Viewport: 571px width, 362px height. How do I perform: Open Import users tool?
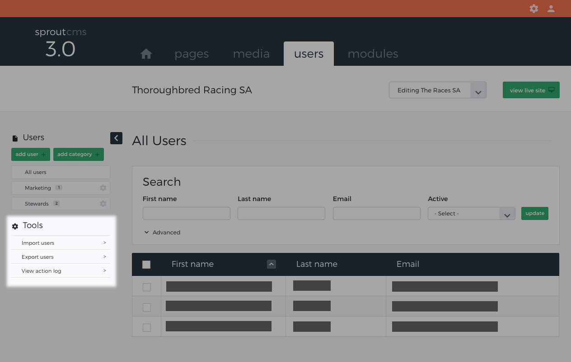pyautogui.click(x=61, y=243)
